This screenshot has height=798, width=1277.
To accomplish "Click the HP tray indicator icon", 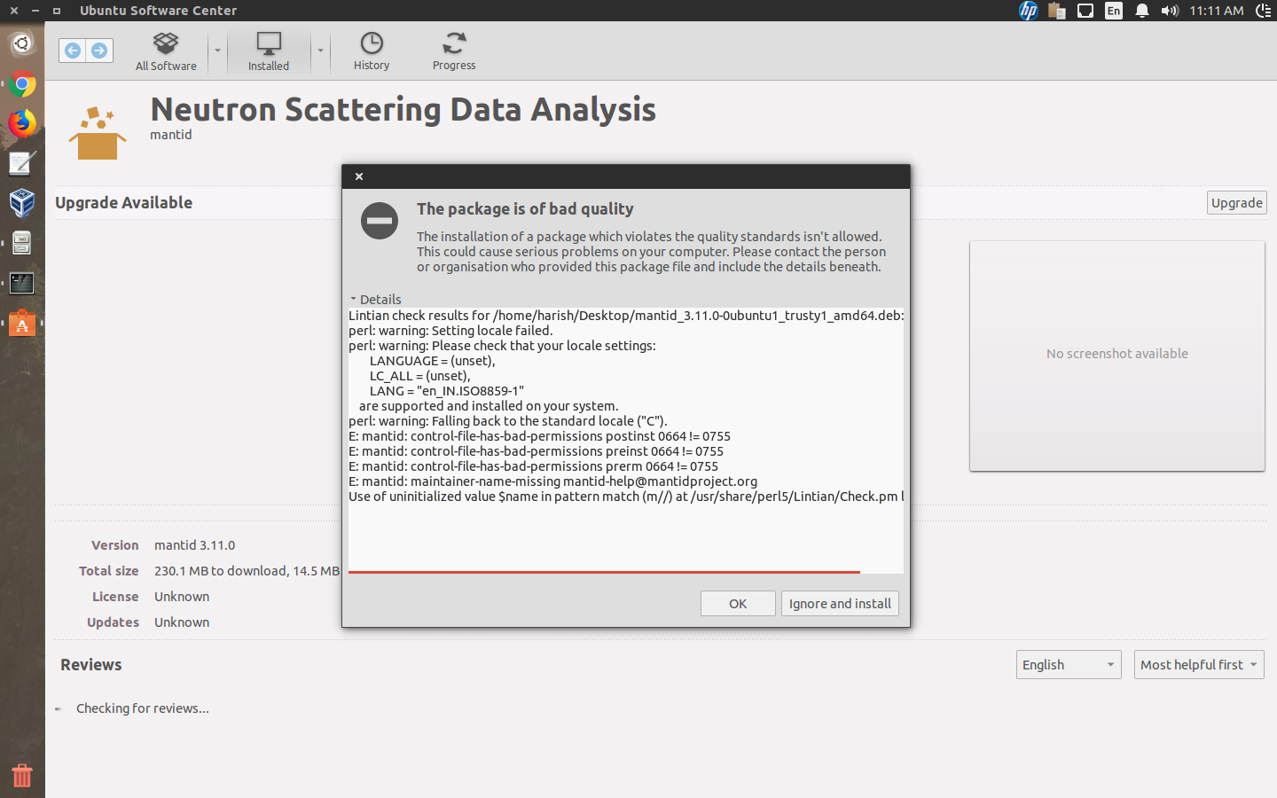I will pyautogui.click(x=1028, y=11).
